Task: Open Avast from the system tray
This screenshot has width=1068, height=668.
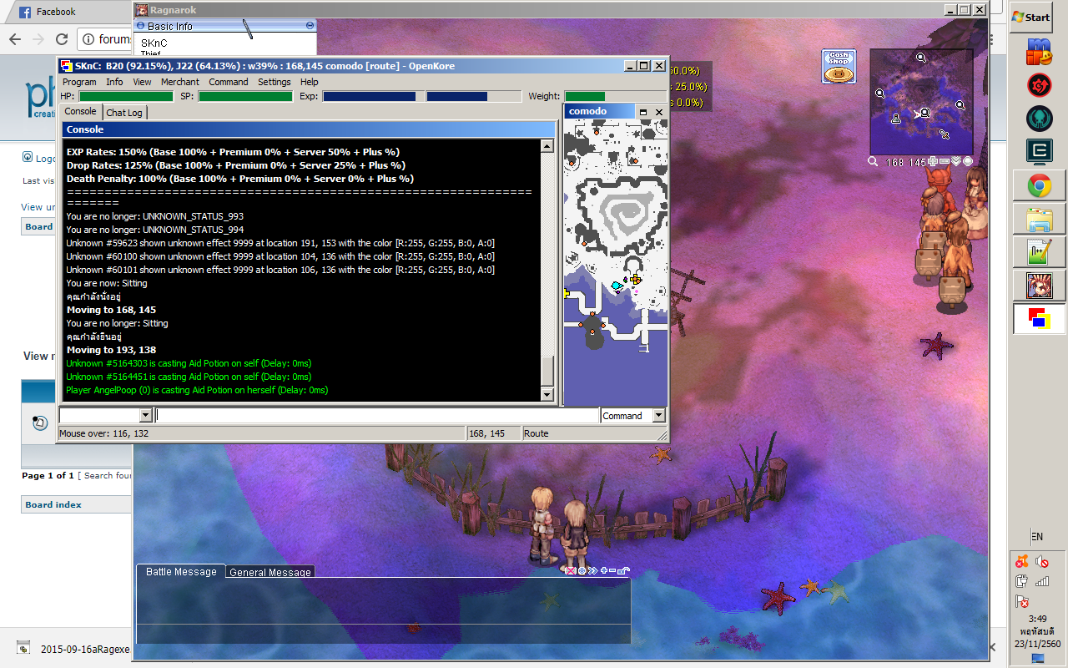Action: (1022, 561)
